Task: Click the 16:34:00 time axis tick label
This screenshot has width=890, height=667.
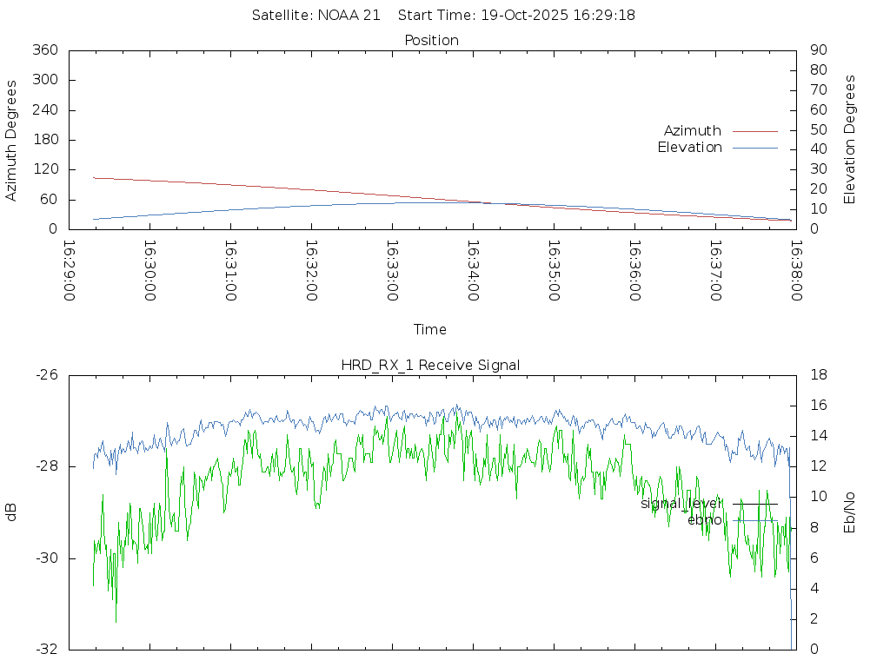Action: tap(473, 270)
